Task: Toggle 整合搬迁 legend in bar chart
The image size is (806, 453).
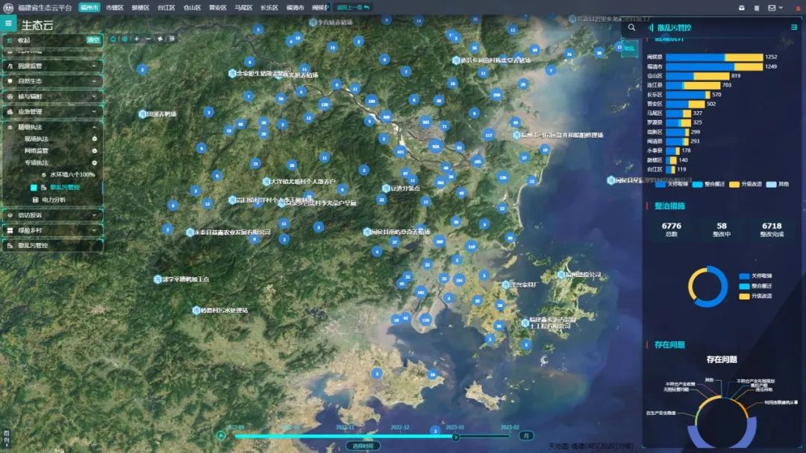Action: [708, 184]
